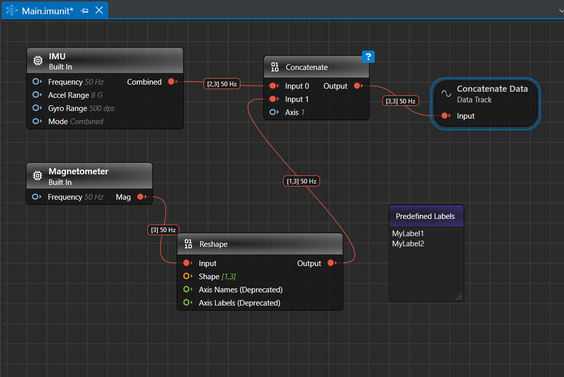Screen dimensions: 564x377
Task: Click the Accel Range input port
Action: [36, 95]
